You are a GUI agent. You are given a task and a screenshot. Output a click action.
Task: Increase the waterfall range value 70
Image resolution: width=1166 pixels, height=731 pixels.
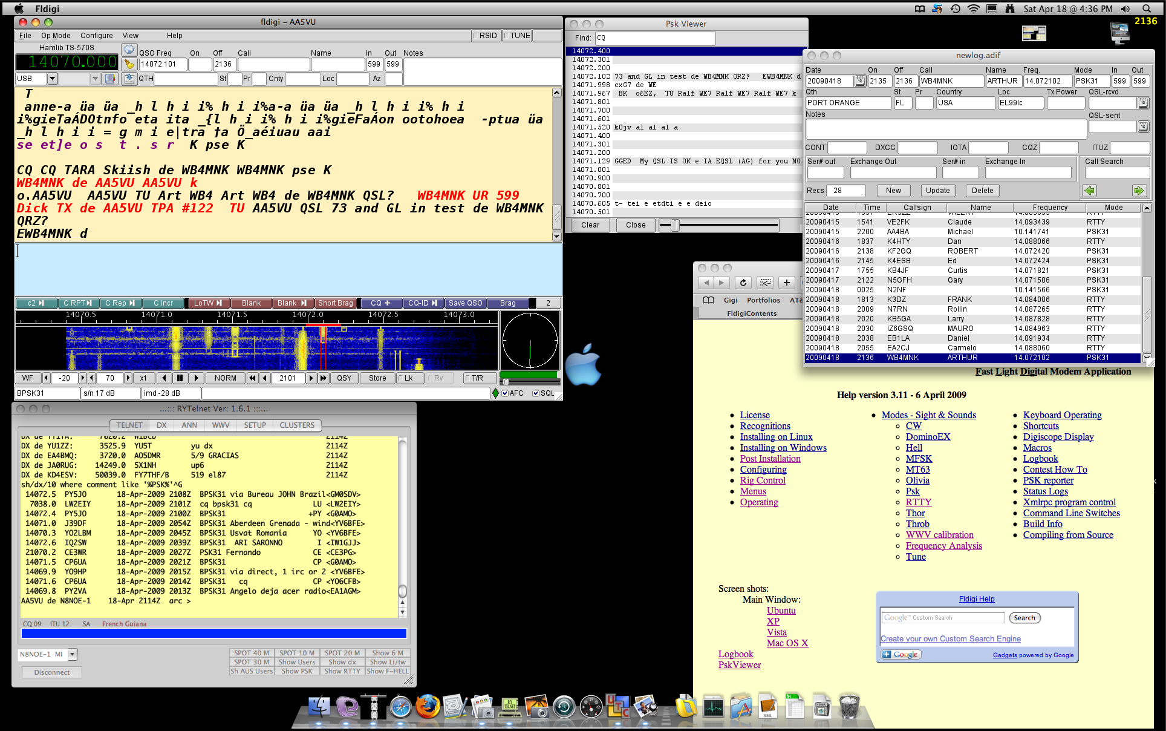coord(128,378)
